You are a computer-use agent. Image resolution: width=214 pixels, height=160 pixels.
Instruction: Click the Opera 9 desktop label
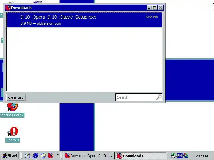click(12, 140)
